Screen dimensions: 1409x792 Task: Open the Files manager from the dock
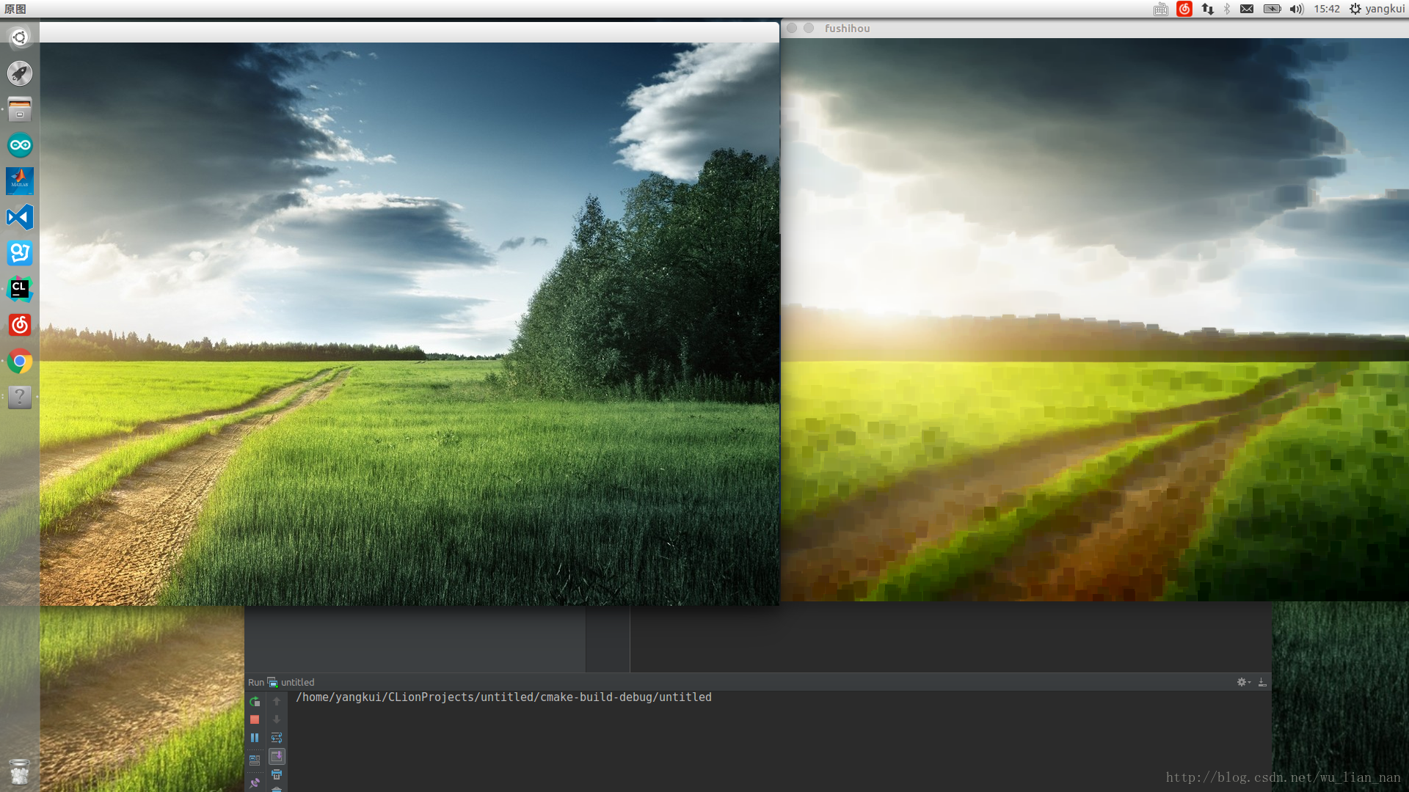click(x=20, y=109)
